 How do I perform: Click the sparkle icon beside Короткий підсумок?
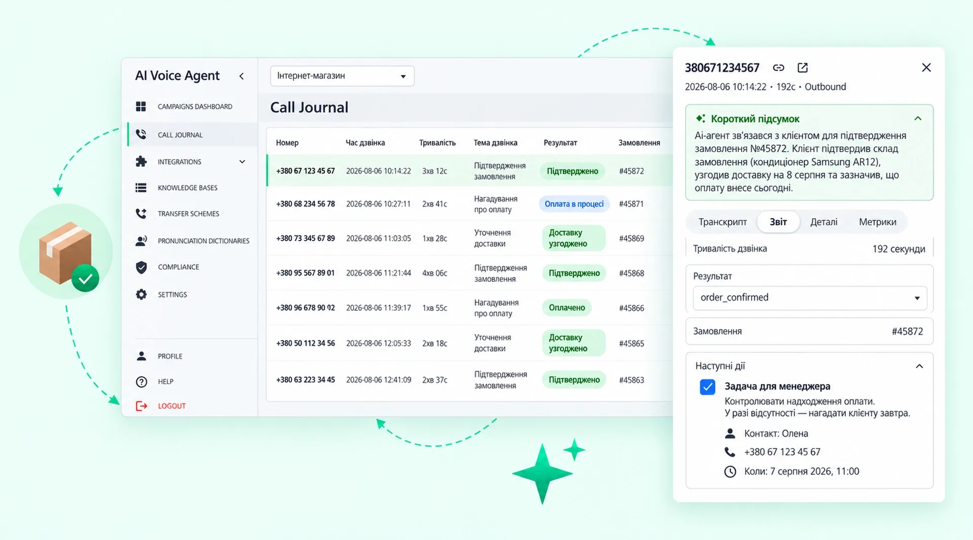pos(700,118)
